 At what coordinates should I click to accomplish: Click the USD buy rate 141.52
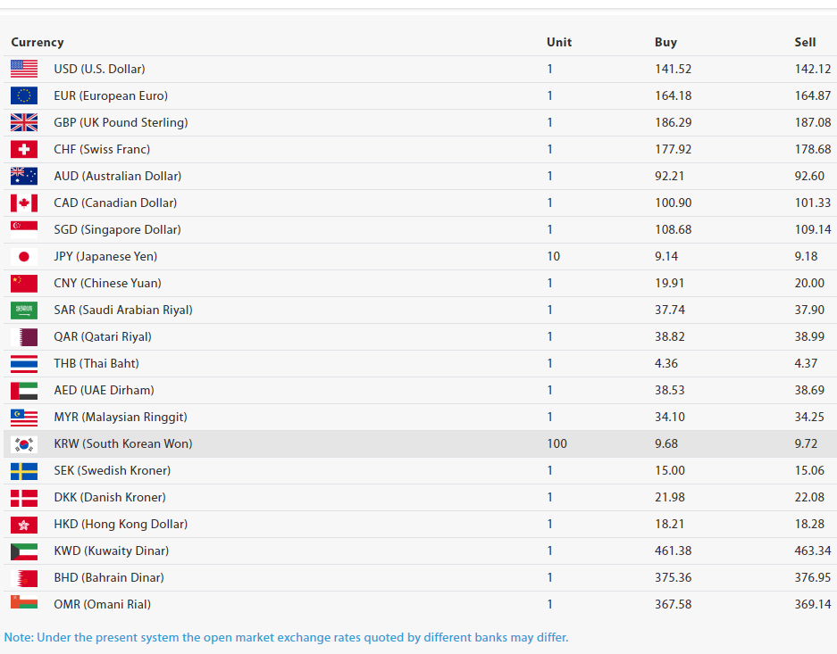click(x=673, y=69)
